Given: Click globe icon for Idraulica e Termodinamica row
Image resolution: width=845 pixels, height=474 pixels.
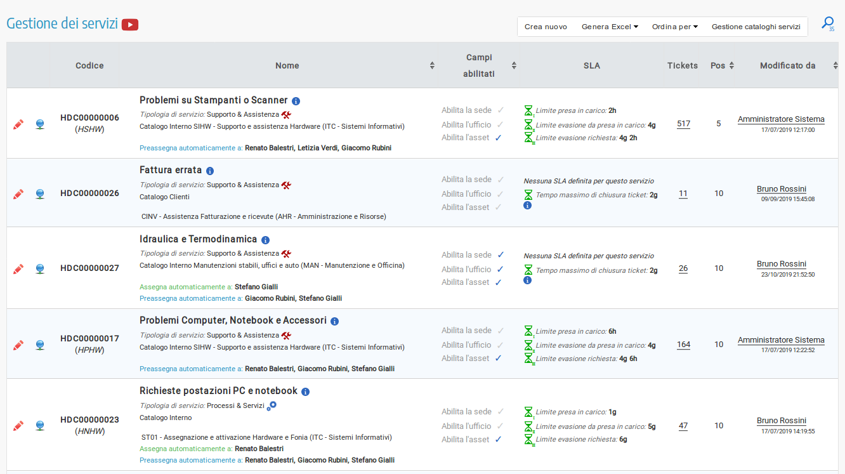Looking at the screenshot, I should tap(40, 268).
